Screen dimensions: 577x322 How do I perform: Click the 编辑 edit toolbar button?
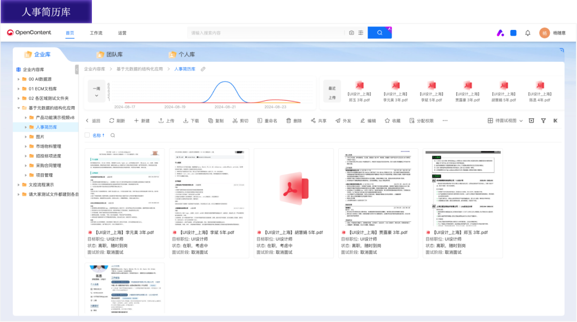point(368,120)
